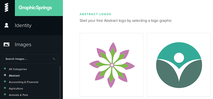Focus the Search images input field
Screen dimensions: 213x99
coord(30,59)
